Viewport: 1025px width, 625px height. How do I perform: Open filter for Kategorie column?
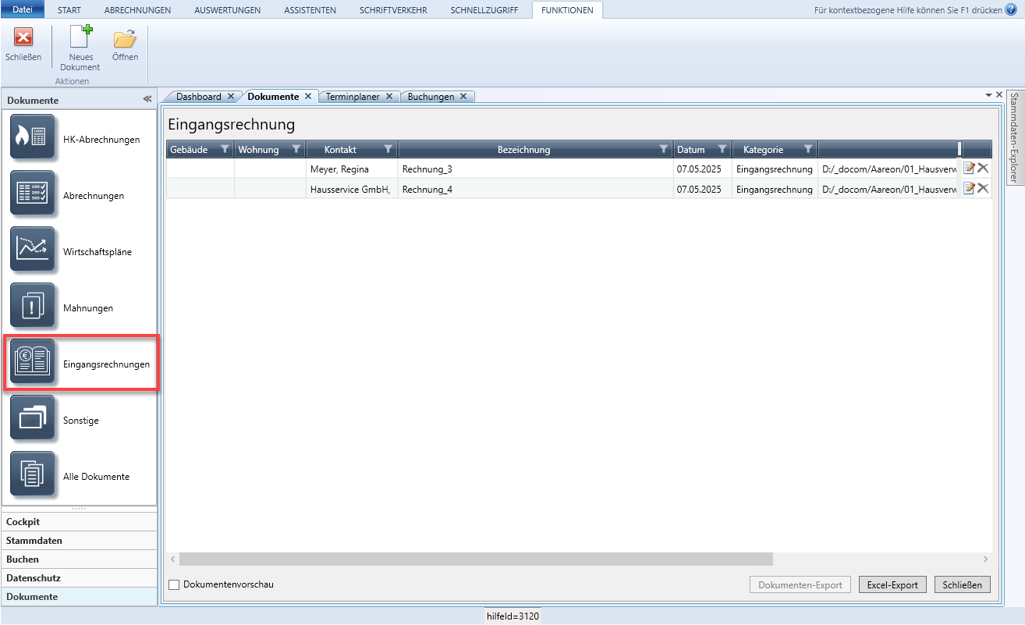pyautogui.click(x=808, y=149)
